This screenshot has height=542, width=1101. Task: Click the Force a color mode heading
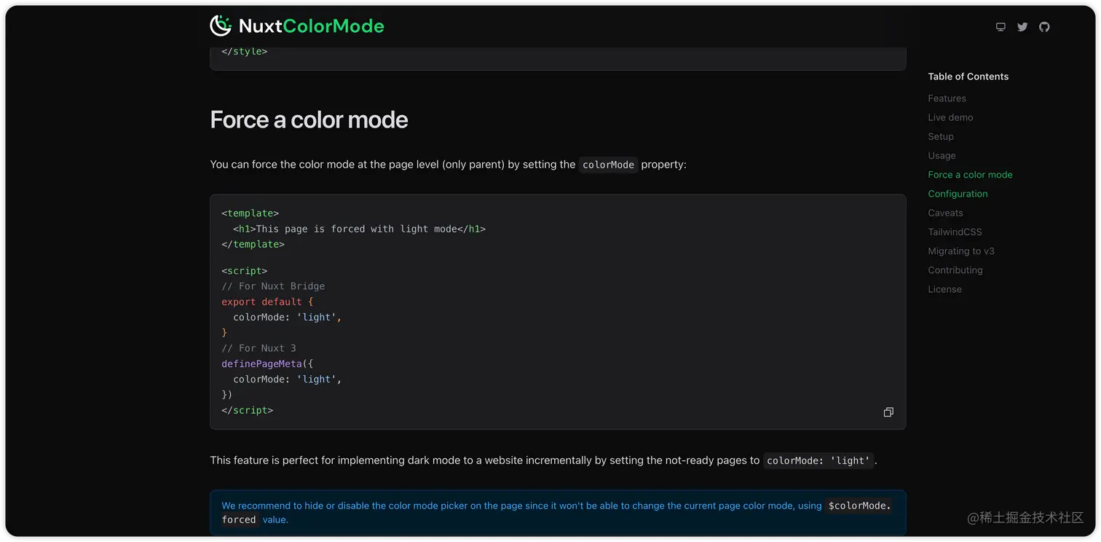click(309, 119)
